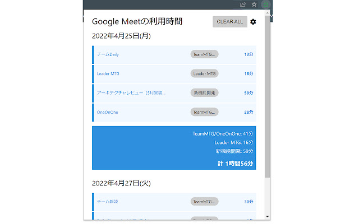
Task: Click the Leader MTG tag chip
Action: (204, 73)
